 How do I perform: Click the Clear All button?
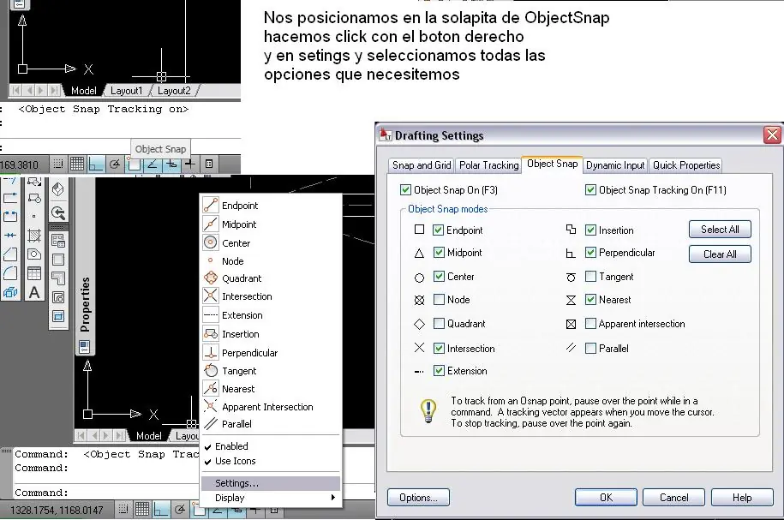point(720,254)
